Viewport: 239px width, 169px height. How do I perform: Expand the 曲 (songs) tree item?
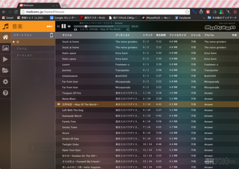[14, 42]
